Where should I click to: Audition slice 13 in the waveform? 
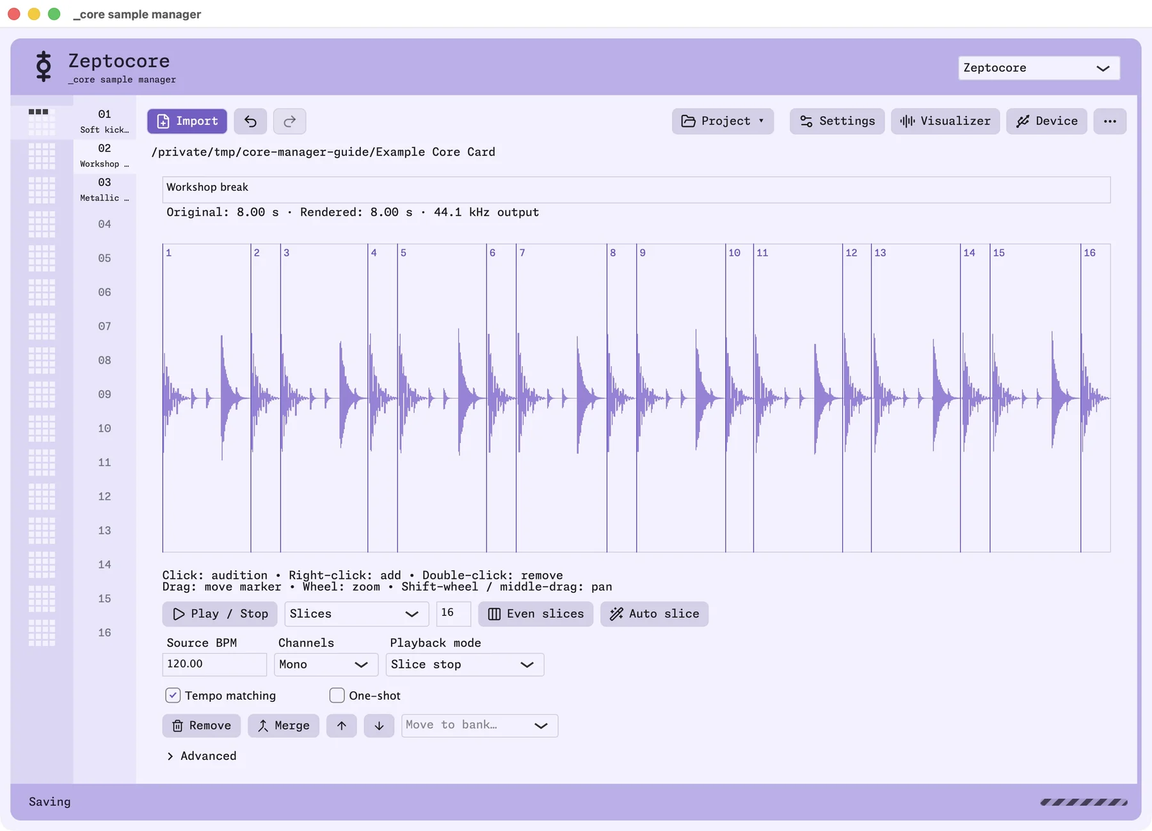point(915,397)
